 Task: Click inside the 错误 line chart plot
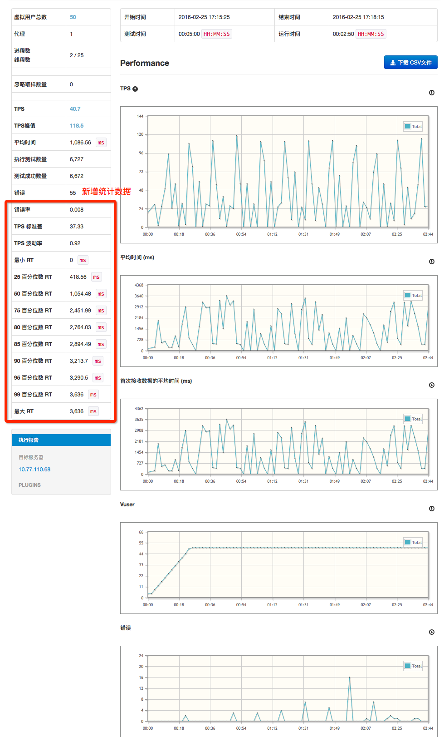288,688
